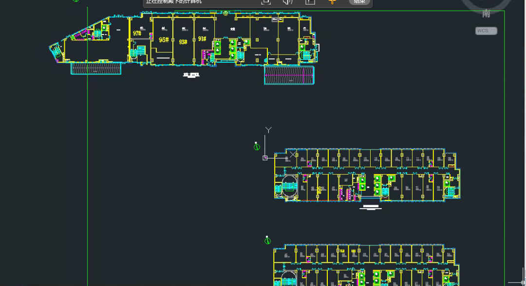Select the 95# room label in the top floor plan
The image size is (526, 286).
point(164,40)
